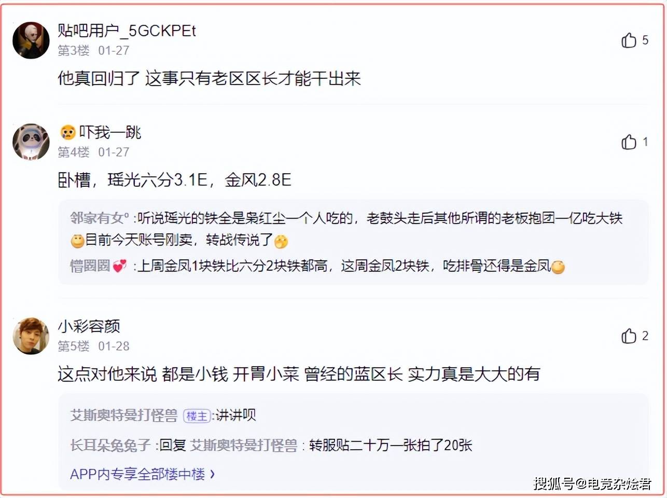
Task: Click the smiley emoji before 目前今天账号刚卖
Action: tap(77, 241)
